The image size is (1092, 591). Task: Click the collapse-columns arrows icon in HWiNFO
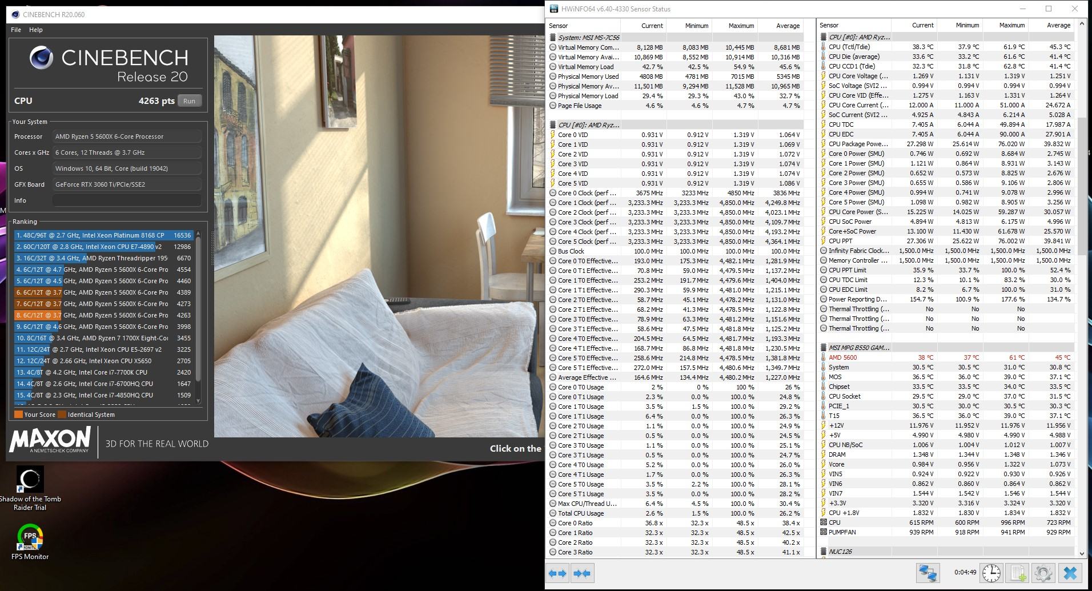581,573
